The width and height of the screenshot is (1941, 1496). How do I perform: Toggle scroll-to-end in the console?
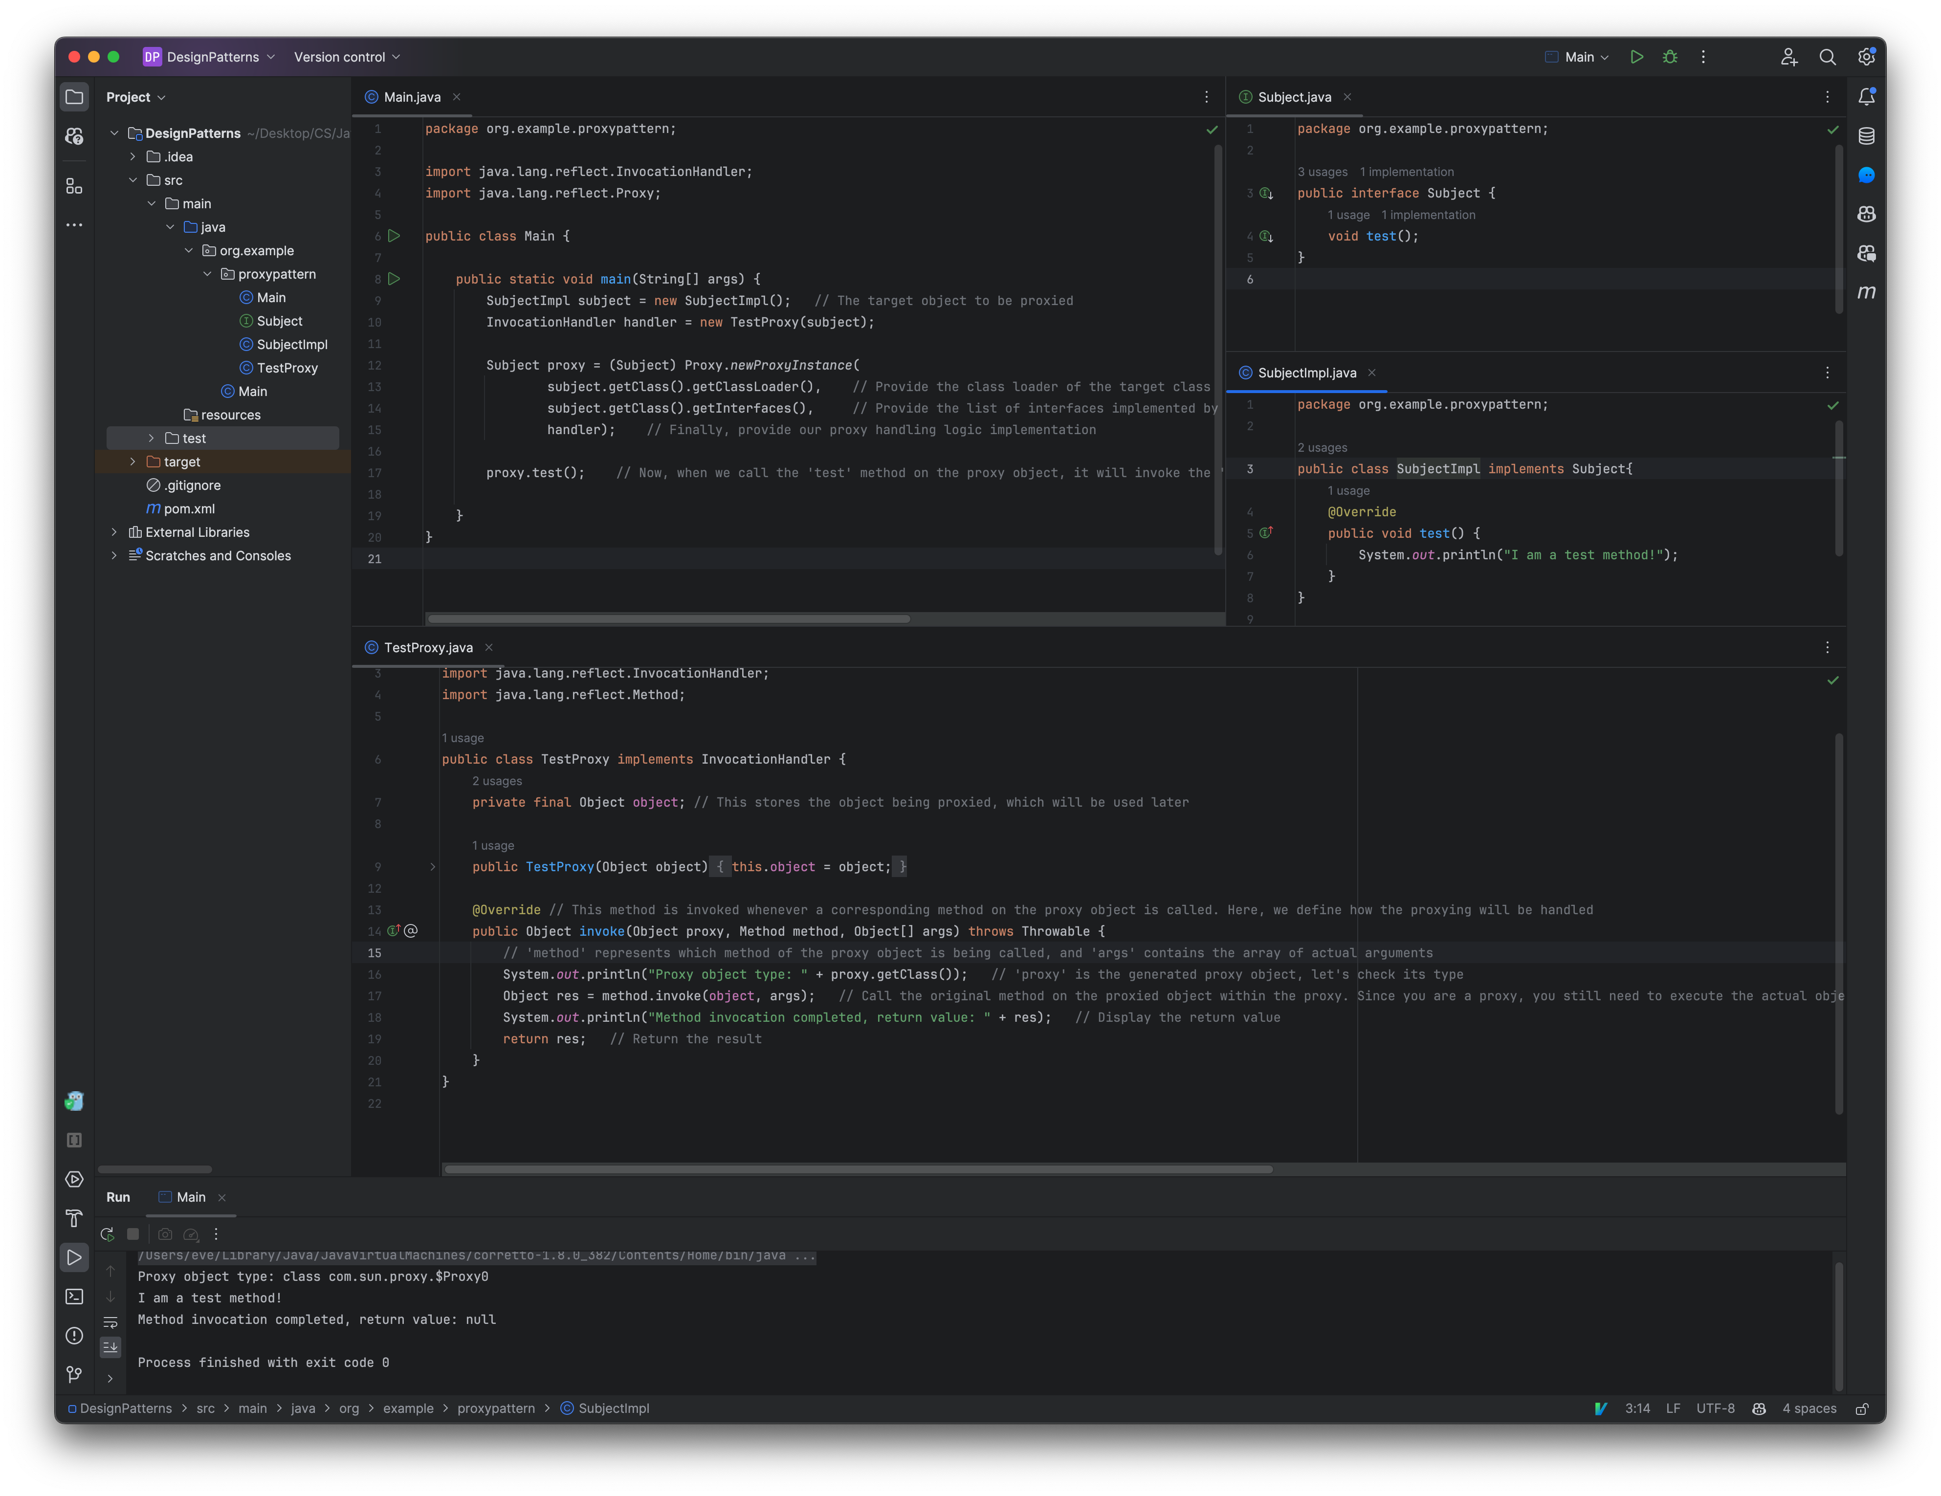(x=110, y=1347)
